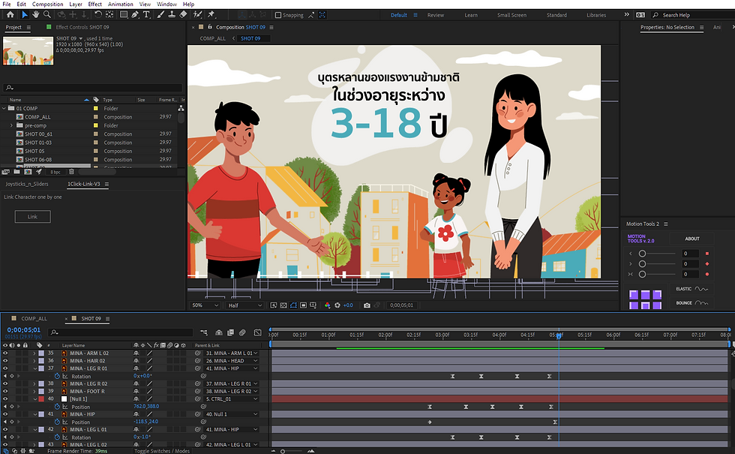735x454 pixels.
Task: Hide the MINA - HAIR 02 layer
Action: point(5,360)
